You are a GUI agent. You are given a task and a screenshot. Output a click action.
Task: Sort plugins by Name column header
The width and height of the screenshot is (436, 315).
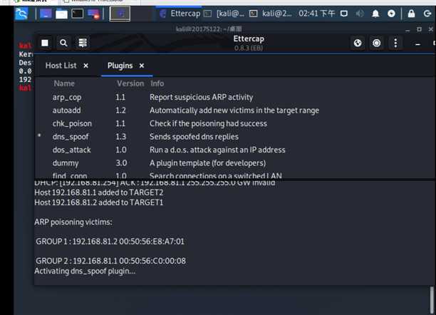point(64,83)
